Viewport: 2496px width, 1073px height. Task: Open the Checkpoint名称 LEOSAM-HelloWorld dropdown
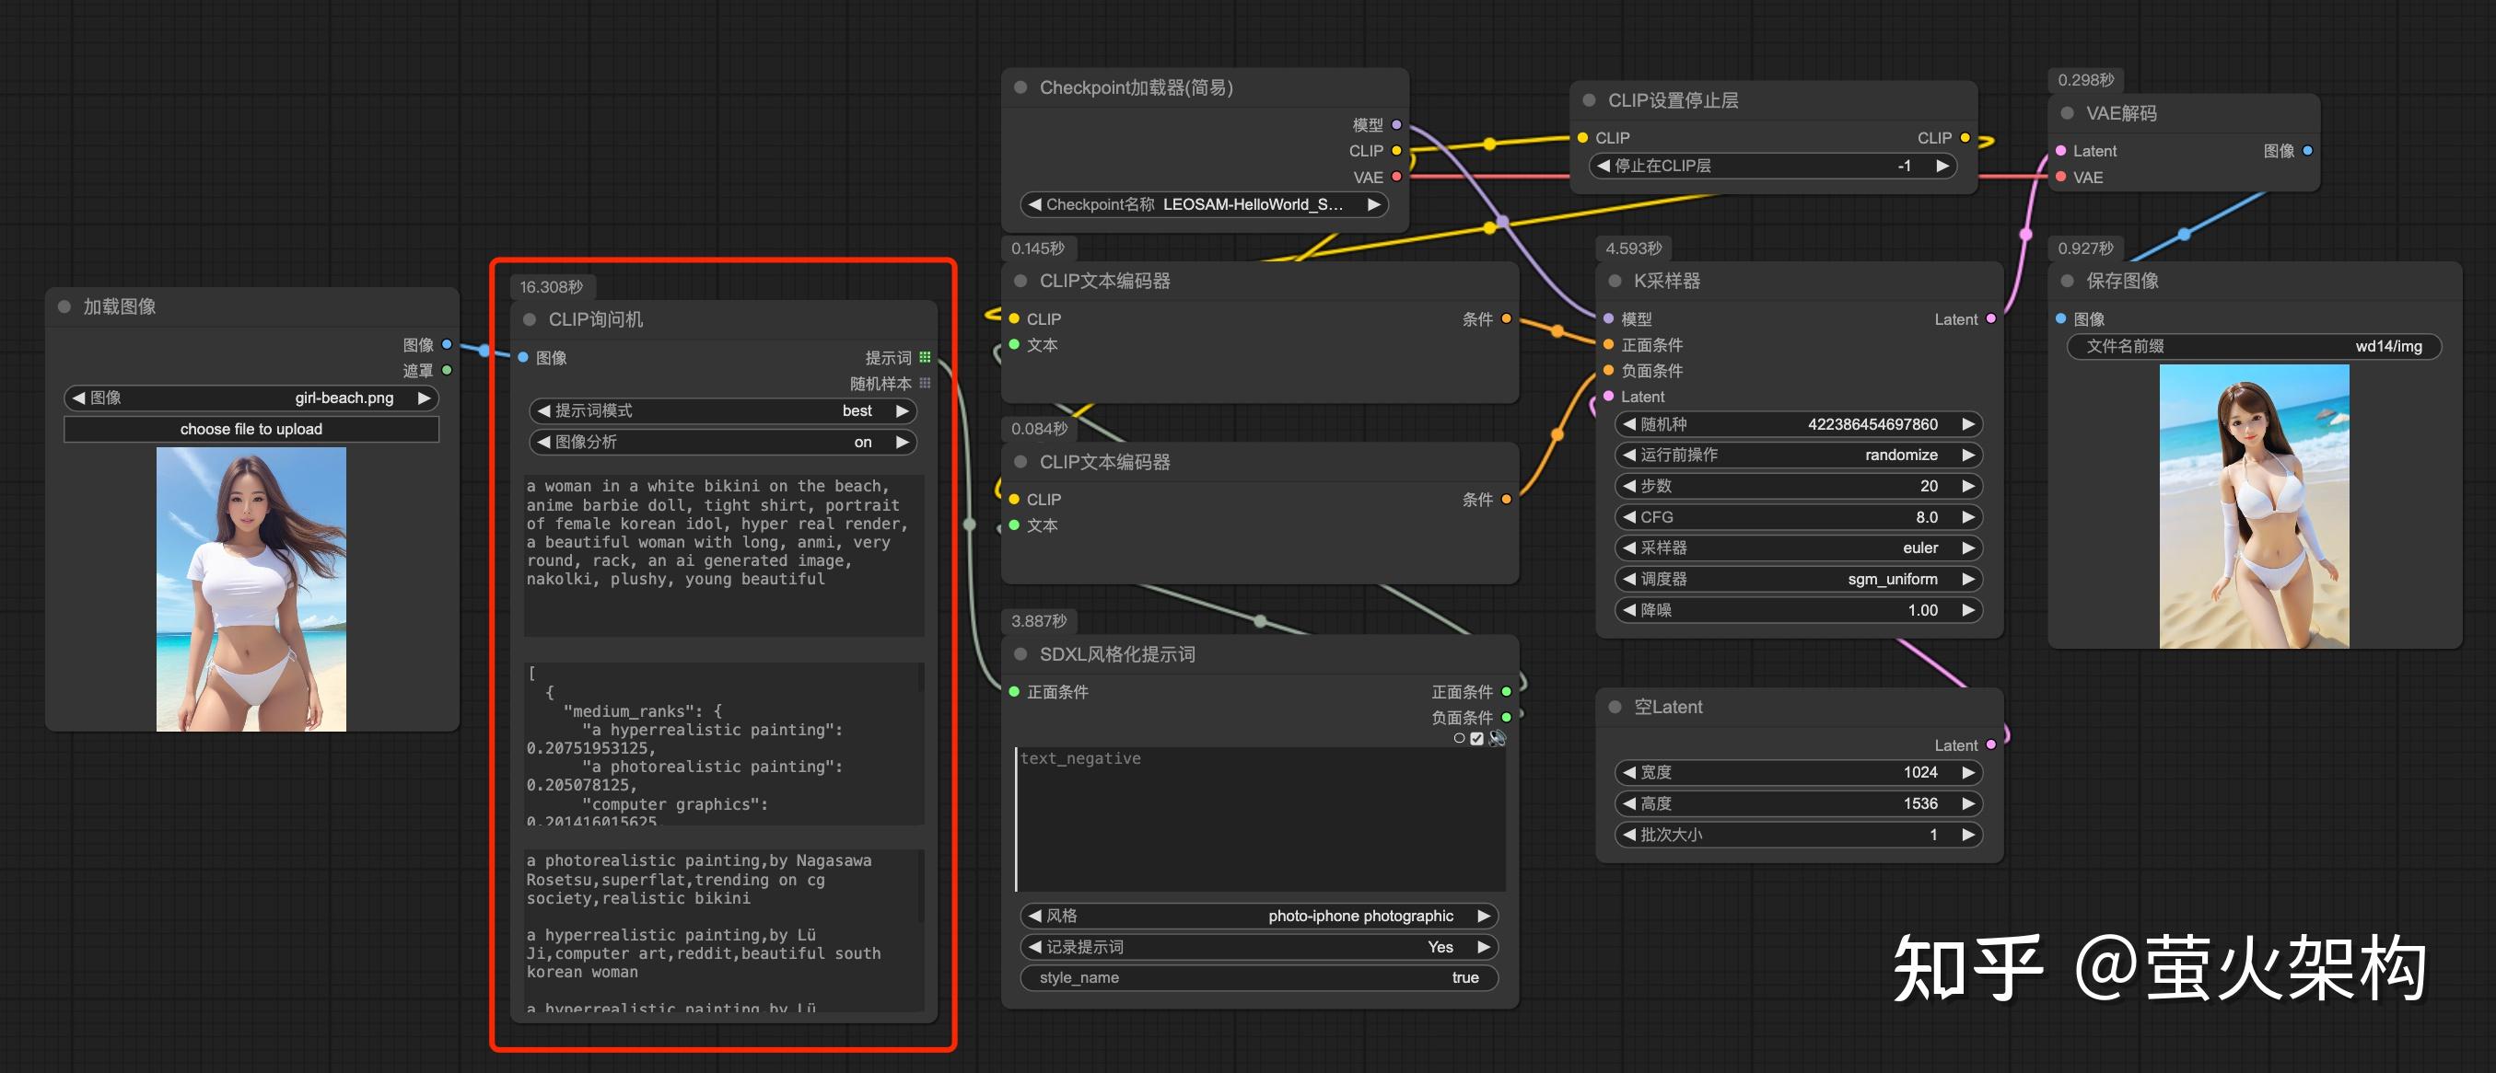tap(1204, 204)
